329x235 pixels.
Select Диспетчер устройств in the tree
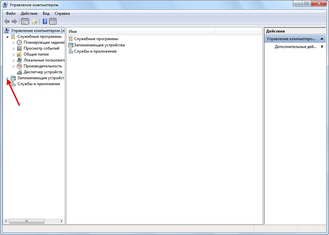pyautogui.click(x=43, y=72)
